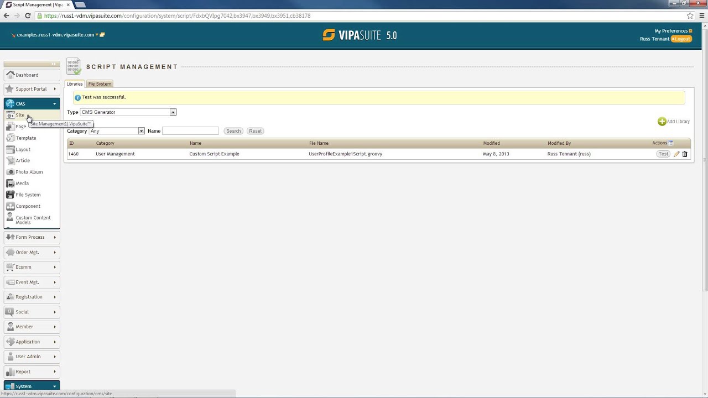Viewport: 708px width, 398px height.
Task: Sort by the Name column header
Action: point(195,143)
